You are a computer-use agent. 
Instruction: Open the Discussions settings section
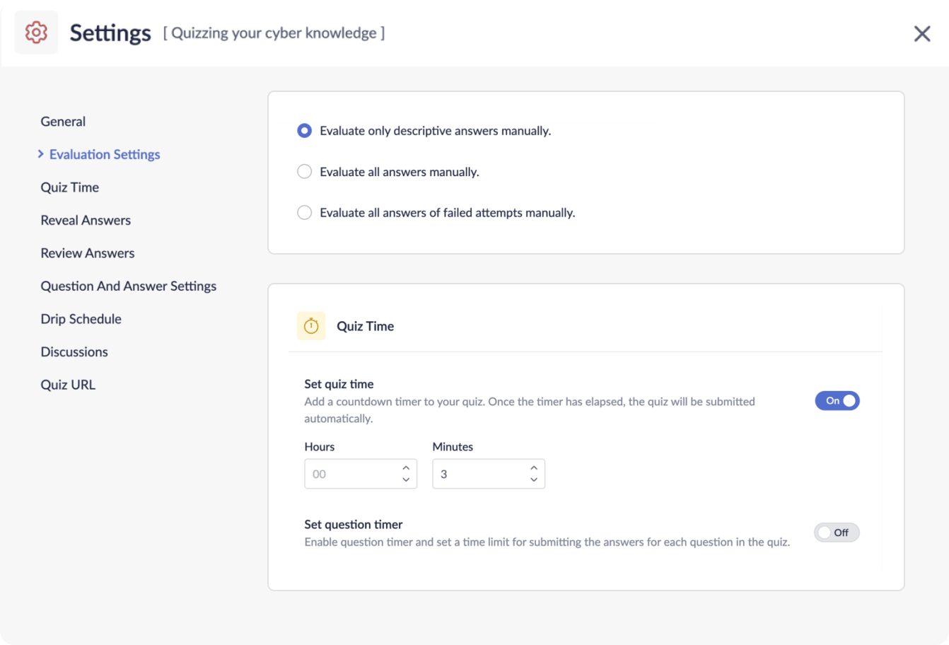point(74,351)
